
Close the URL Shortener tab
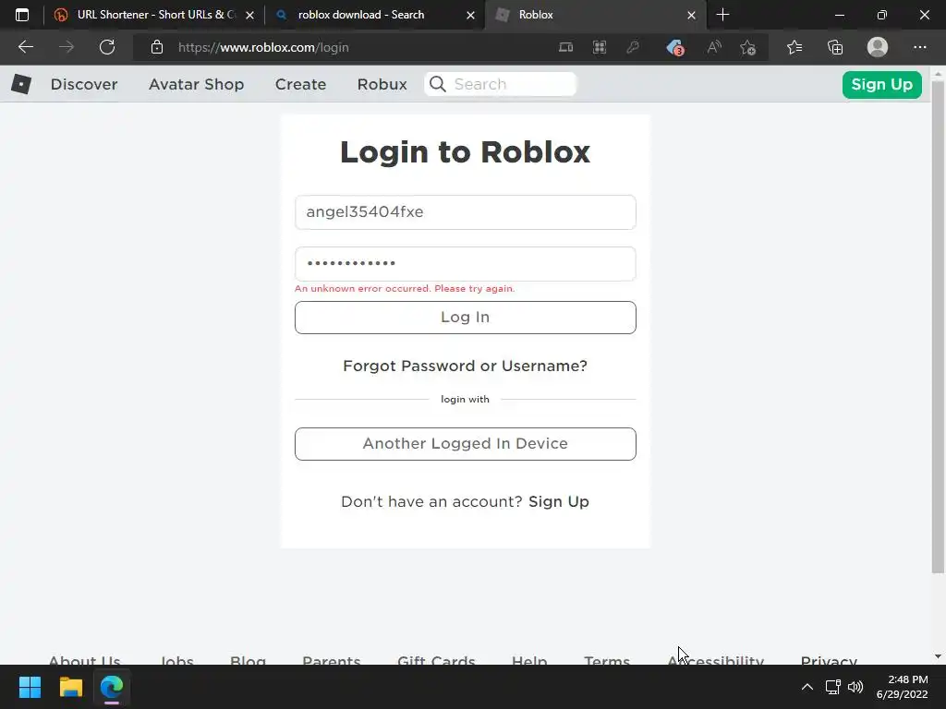coord(249,15)
